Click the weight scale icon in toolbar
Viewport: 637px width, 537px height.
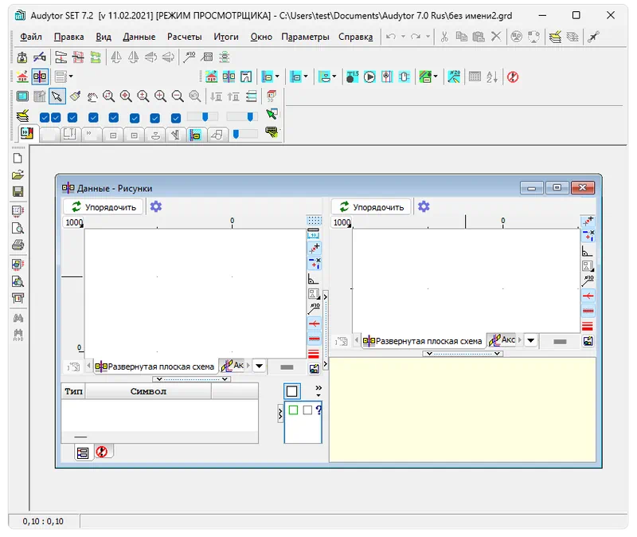22,57
